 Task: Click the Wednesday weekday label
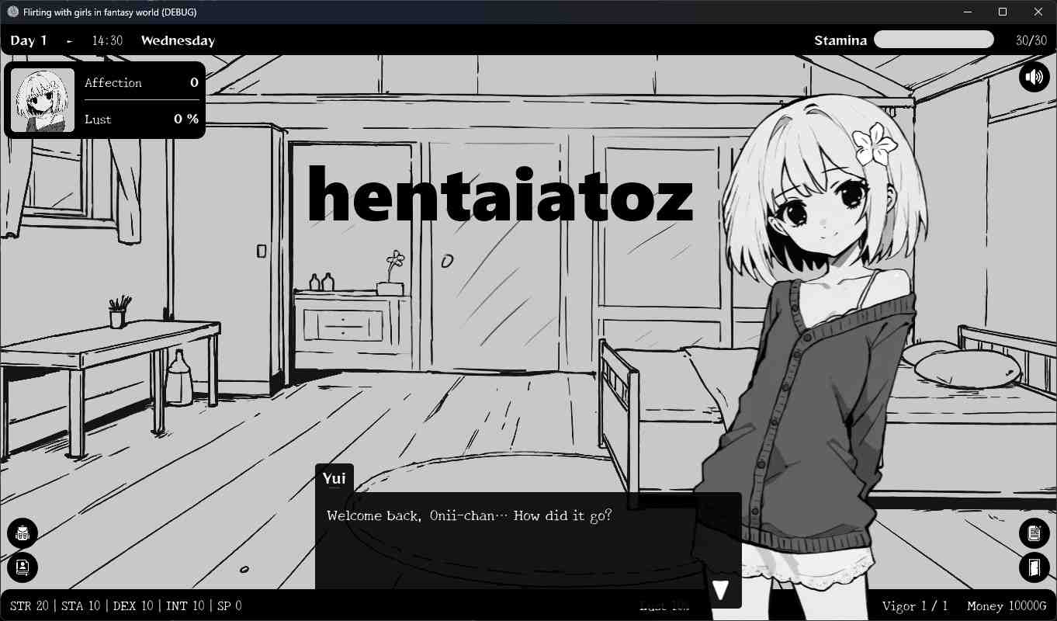(178, 40)
